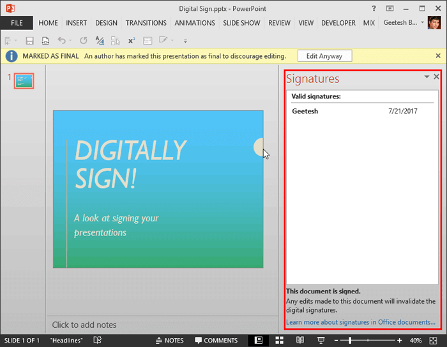Click the user profile picture
447x347 pixels.
434,23
